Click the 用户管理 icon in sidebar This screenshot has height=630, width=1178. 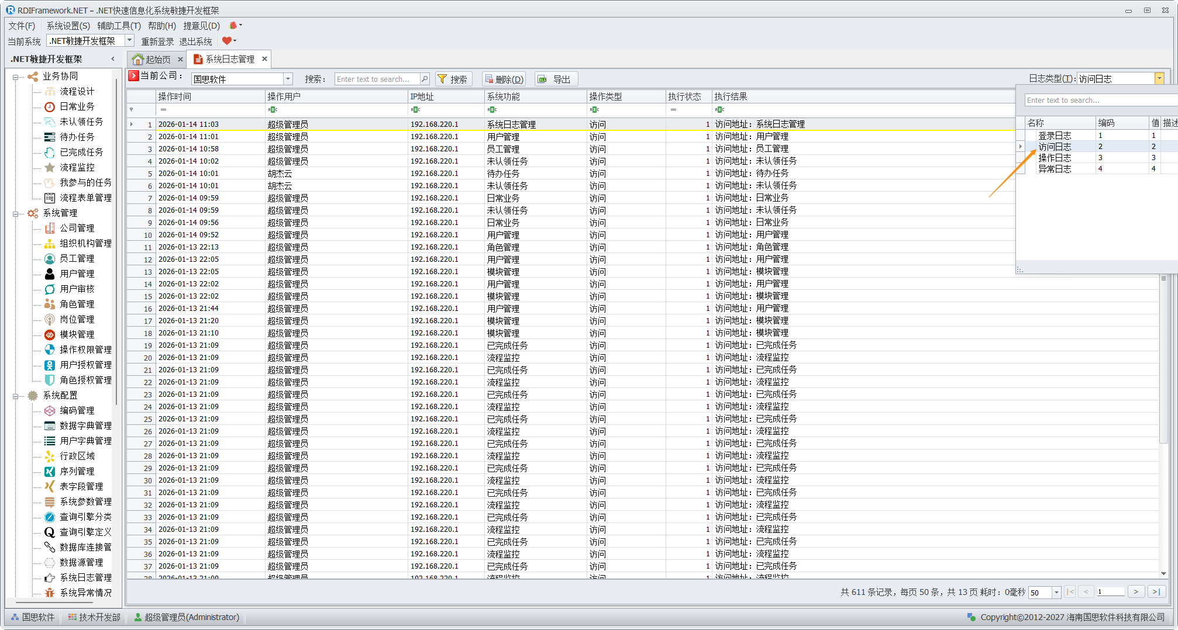pos(50,274)
